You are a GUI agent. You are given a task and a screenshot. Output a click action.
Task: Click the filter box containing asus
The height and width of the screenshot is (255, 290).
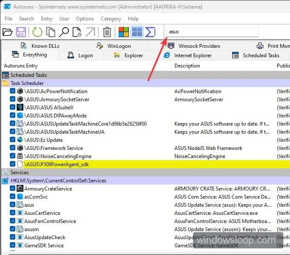[x=213, y=32]
